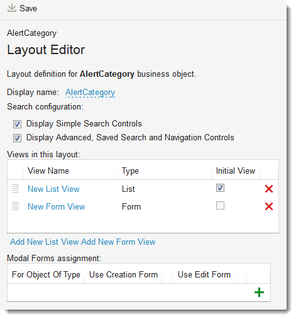Click the For Object Of Type header
Image resolution: width=296 pixels, height=319 pixels.
46,275
